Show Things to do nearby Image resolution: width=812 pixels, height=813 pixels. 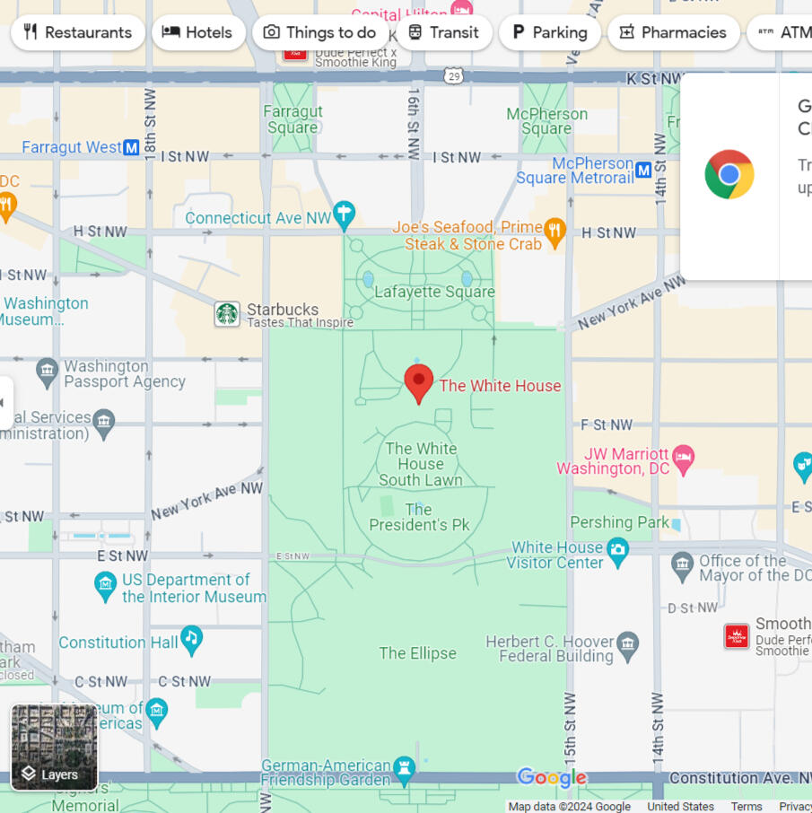(320, 32)
